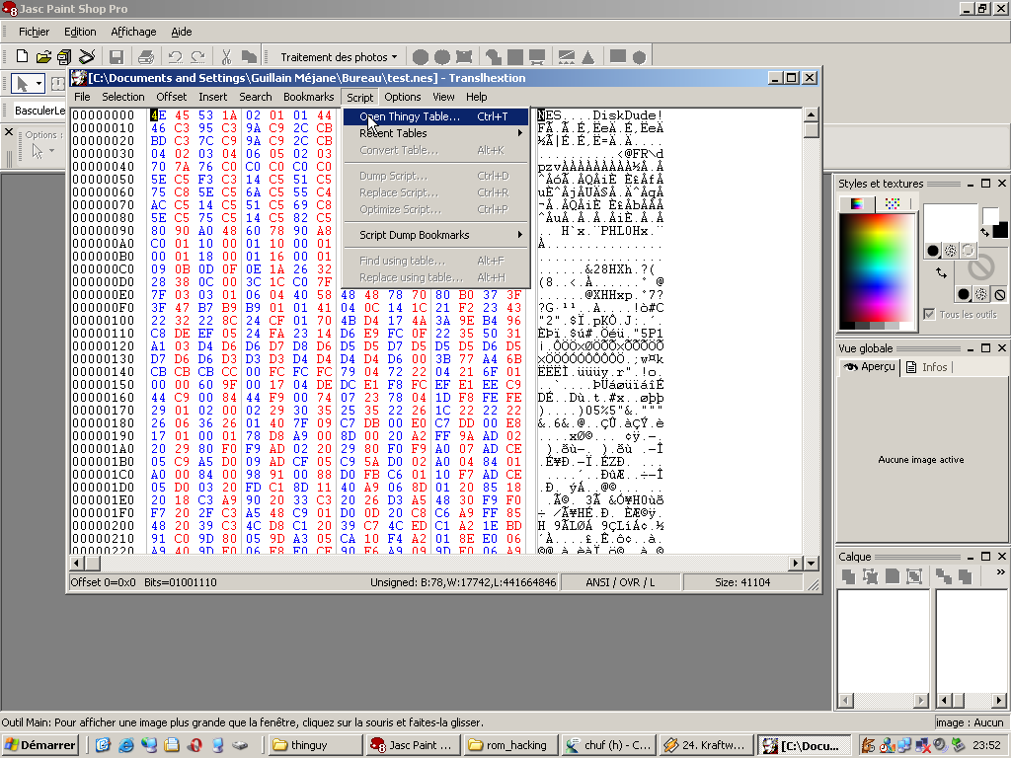Swap foreground and background material properties
Viewport: 1011px width, 758px height.
[941, 273]
